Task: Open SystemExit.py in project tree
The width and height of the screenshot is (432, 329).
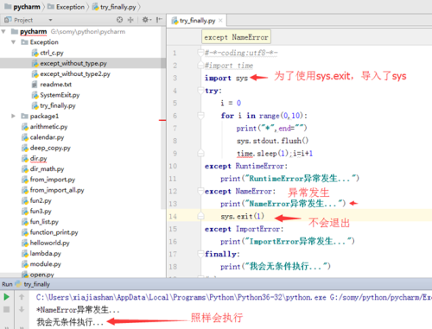Action: (60, 95)
